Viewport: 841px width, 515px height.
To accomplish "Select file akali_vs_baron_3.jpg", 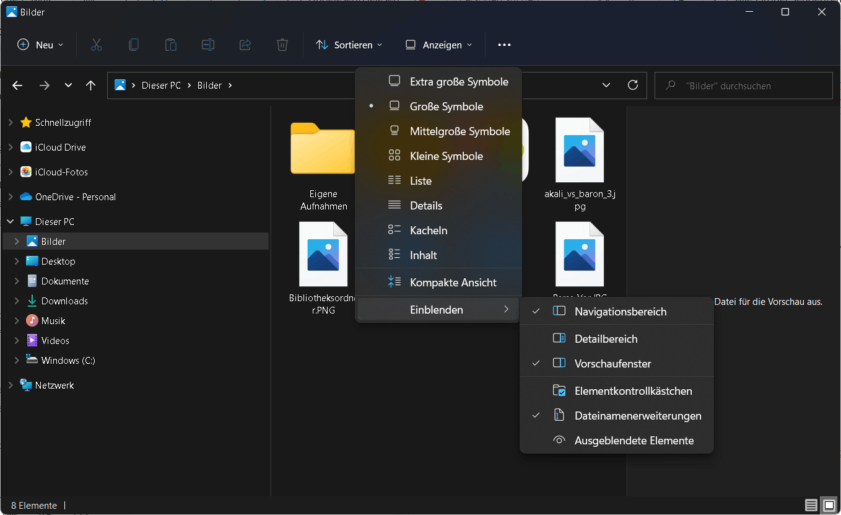I will click(x=580, y=166).
